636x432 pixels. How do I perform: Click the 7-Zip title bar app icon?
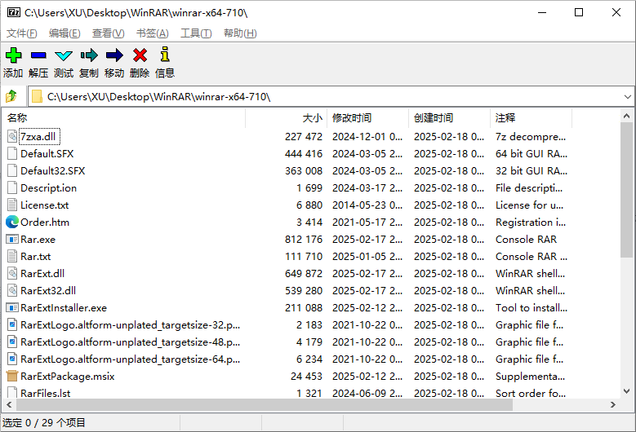click(14, 12)
